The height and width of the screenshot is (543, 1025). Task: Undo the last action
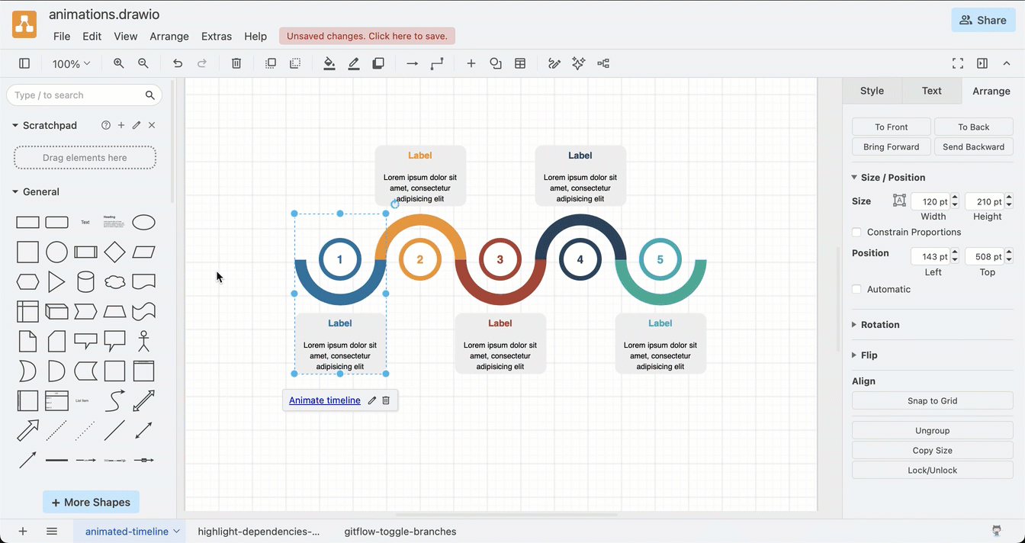click(x=178, y=63)
